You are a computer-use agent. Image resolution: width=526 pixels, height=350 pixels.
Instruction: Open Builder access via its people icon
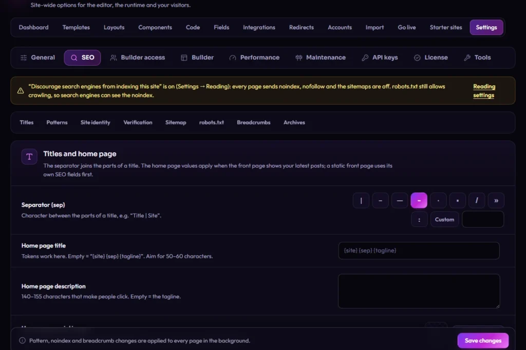[x=114, y=57]
